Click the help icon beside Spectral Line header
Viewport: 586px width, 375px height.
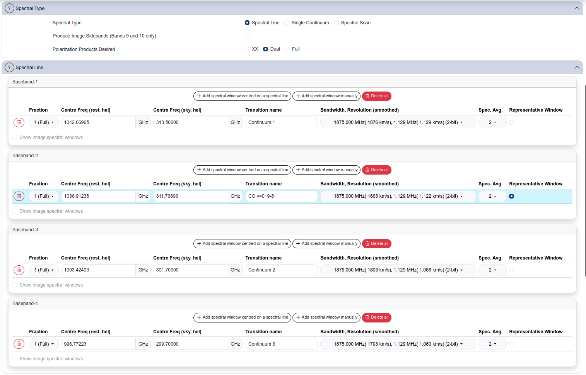(x=9, y=67)
